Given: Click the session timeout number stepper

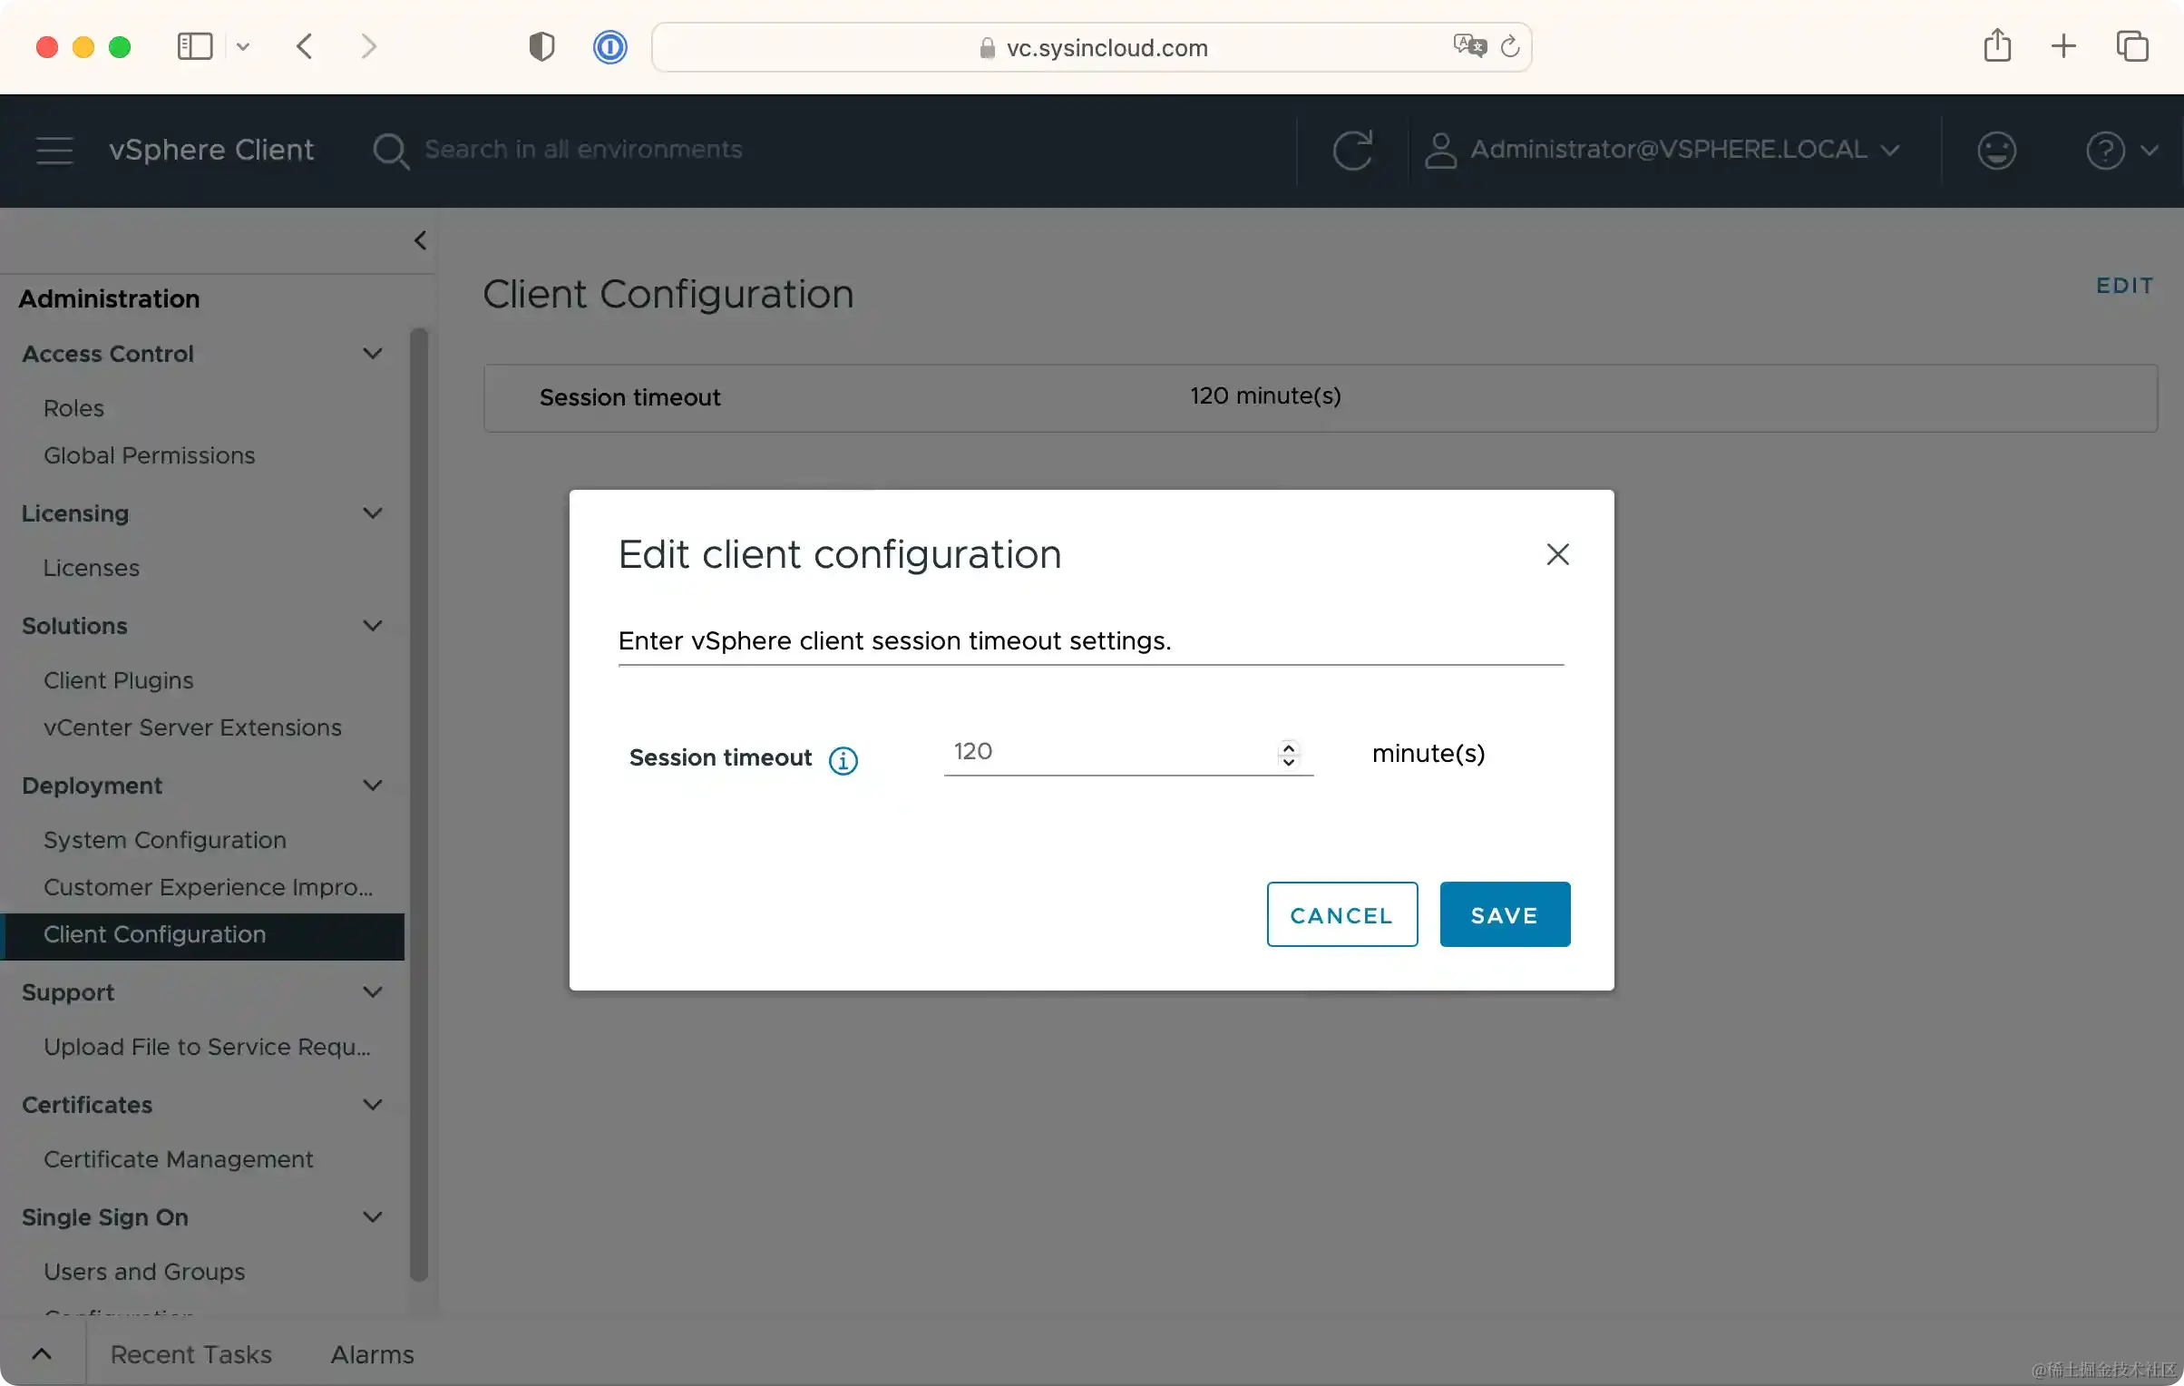Looking at the screenshot, I should [x=1288, y=754].
